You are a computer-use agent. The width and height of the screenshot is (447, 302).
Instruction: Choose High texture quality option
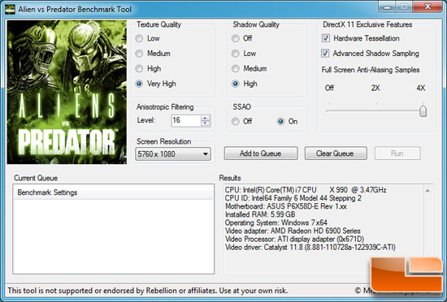coord(139,68)
